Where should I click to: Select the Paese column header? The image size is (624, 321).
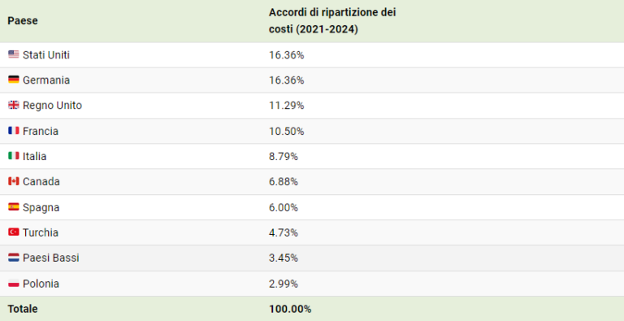coord(23,20)
